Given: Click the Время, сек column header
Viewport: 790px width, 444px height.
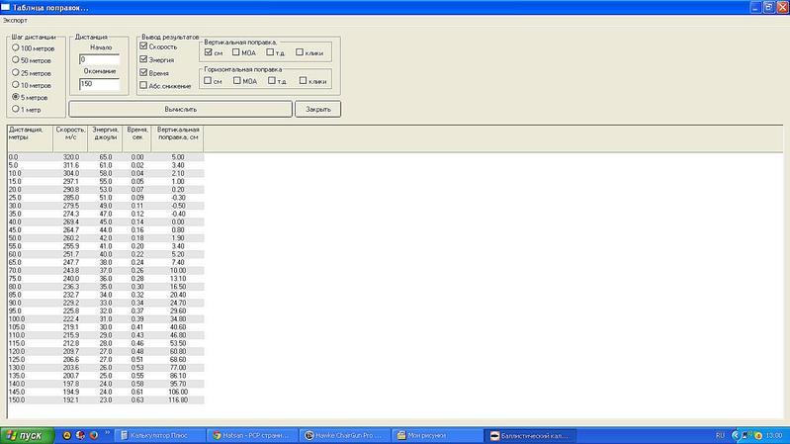Looking at the screenshot, I should point(136,138).
